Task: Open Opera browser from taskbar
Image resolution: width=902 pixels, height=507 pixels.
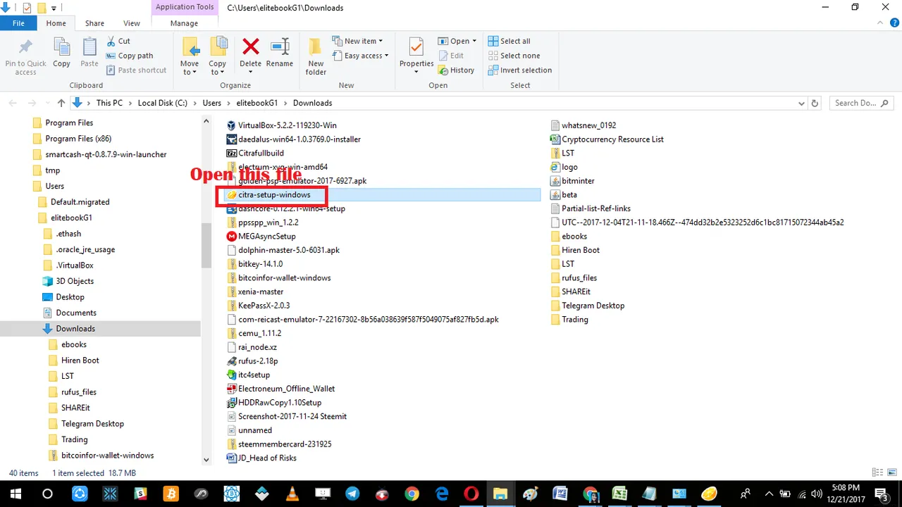Action: click(472, 494)
